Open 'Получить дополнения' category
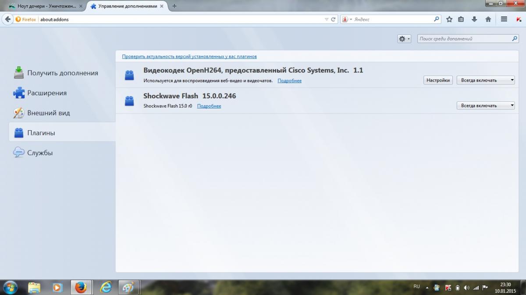 pos(62,73)
